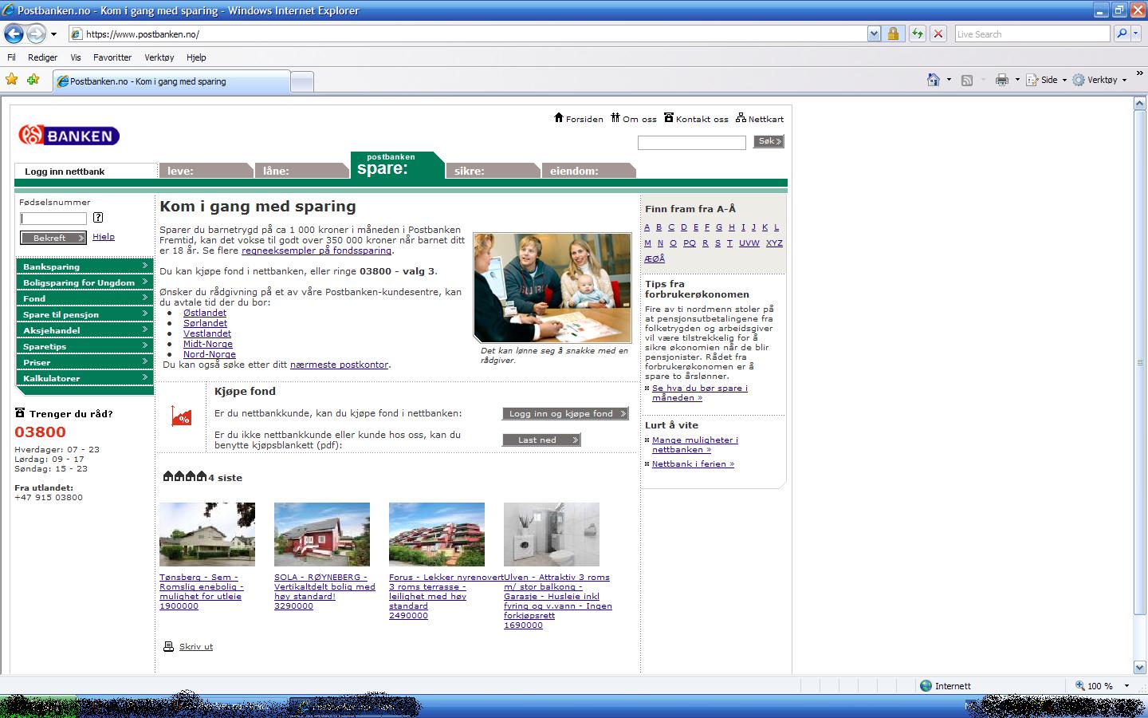Click the Om oss link
Viewport: 1148px width, 718px height.
pyautogui.click(x=634, y=119)
